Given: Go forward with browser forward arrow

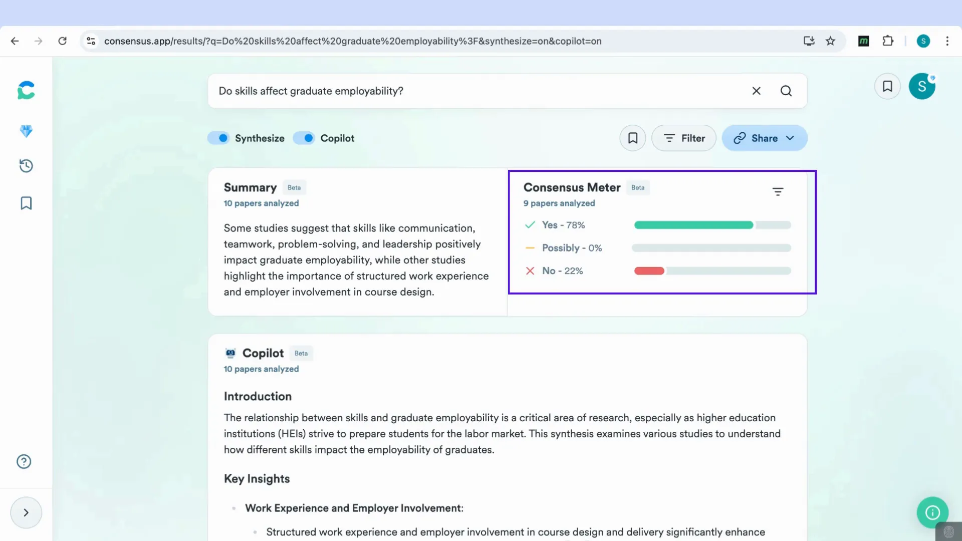Looking at the screenshot, I should tap(38, 41).
